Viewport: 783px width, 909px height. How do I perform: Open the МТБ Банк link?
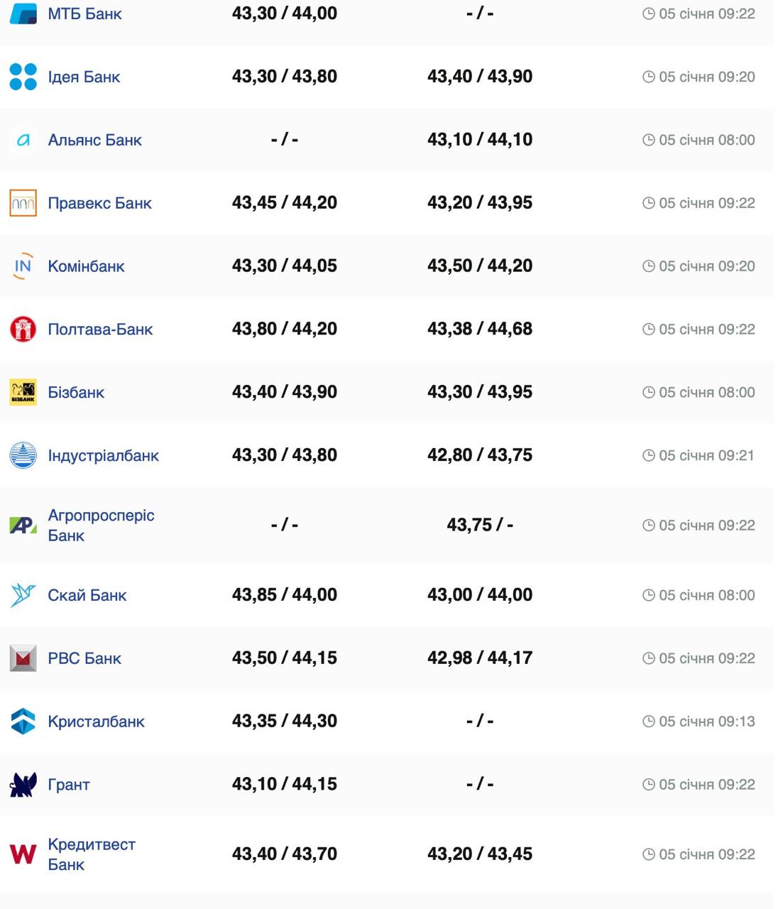point(84,13)
